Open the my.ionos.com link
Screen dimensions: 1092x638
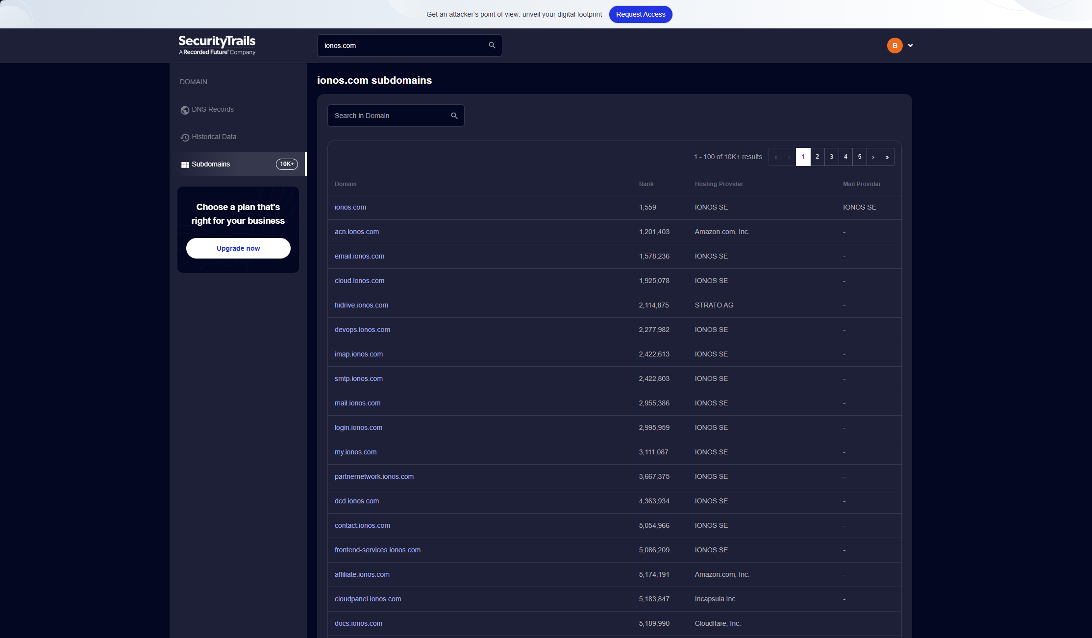tap(355, 452)
